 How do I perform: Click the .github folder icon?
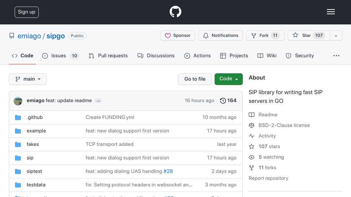(x=18, y=117)
